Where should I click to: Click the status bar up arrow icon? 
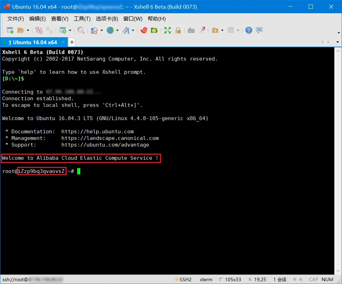click(295, 279)
